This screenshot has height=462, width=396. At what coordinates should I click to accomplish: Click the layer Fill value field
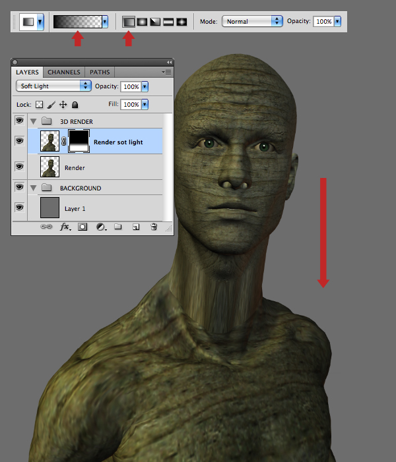click(131, 104)
